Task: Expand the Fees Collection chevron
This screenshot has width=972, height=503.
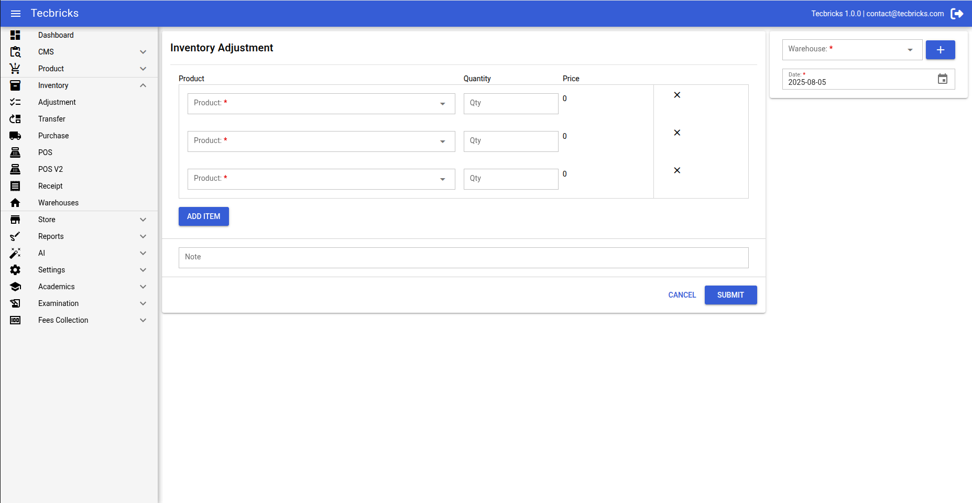Action: tap(143, 320)
